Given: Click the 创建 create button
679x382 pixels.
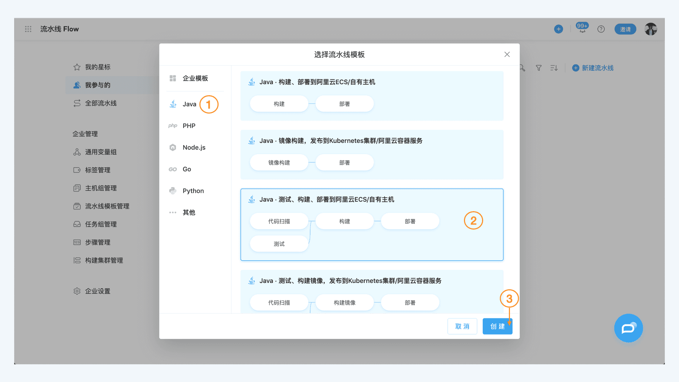Looking at the screenshot, I should [497, 326].
